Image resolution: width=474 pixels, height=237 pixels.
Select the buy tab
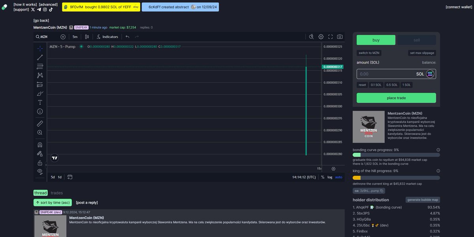pyautogui.click(x=376, y=40)
